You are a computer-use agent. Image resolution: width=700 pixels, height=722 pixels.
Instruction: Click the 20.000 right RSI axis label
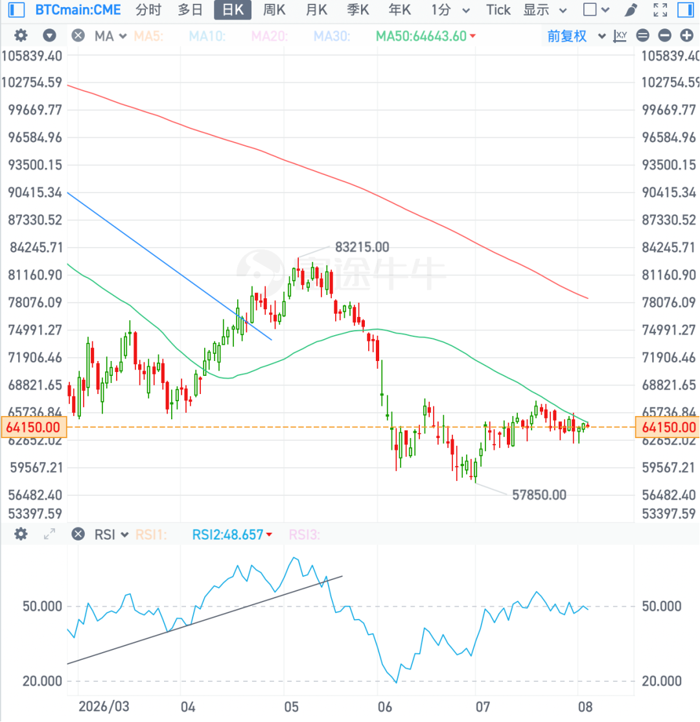pos(662,681)
